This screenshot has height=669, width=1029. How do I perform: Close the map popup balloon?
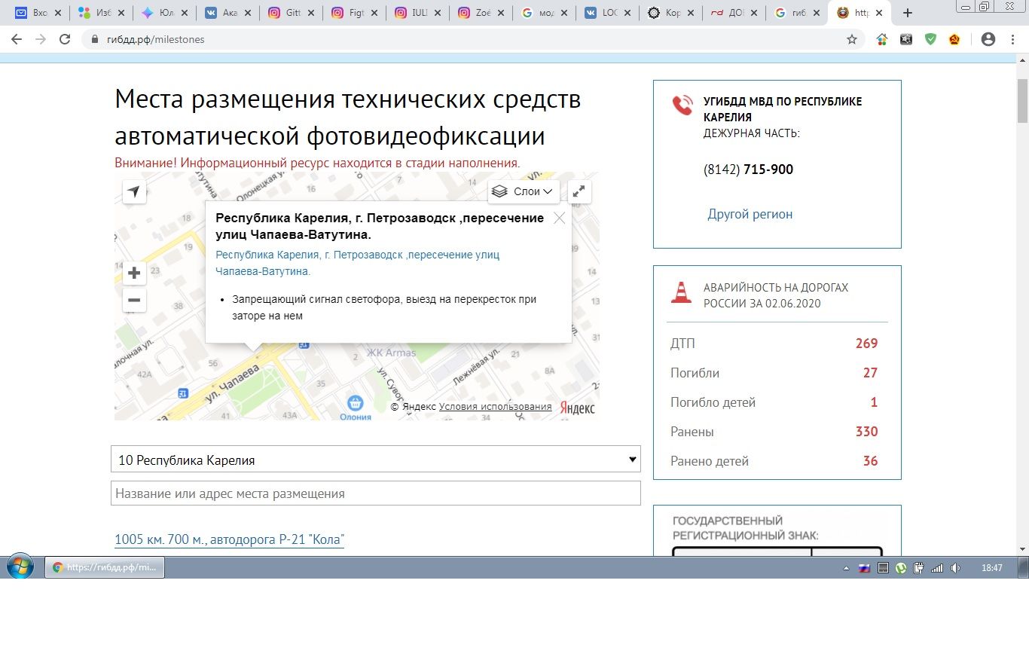click(559, 218)
